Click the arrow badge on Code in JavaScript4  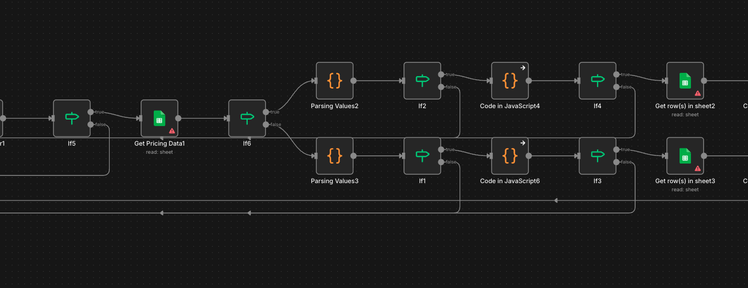[523, 68]
